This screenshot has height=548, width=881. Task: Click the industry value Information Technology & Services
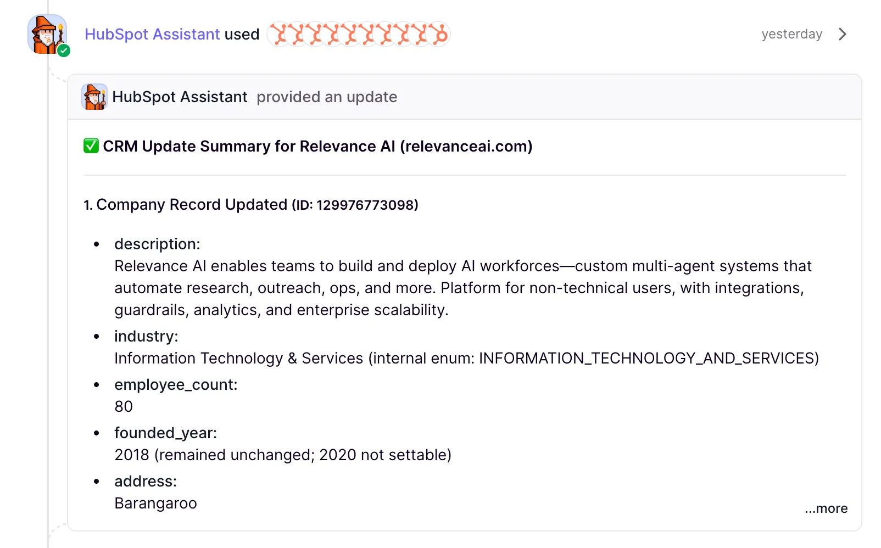pyautogui.click(x=239, y=358)
